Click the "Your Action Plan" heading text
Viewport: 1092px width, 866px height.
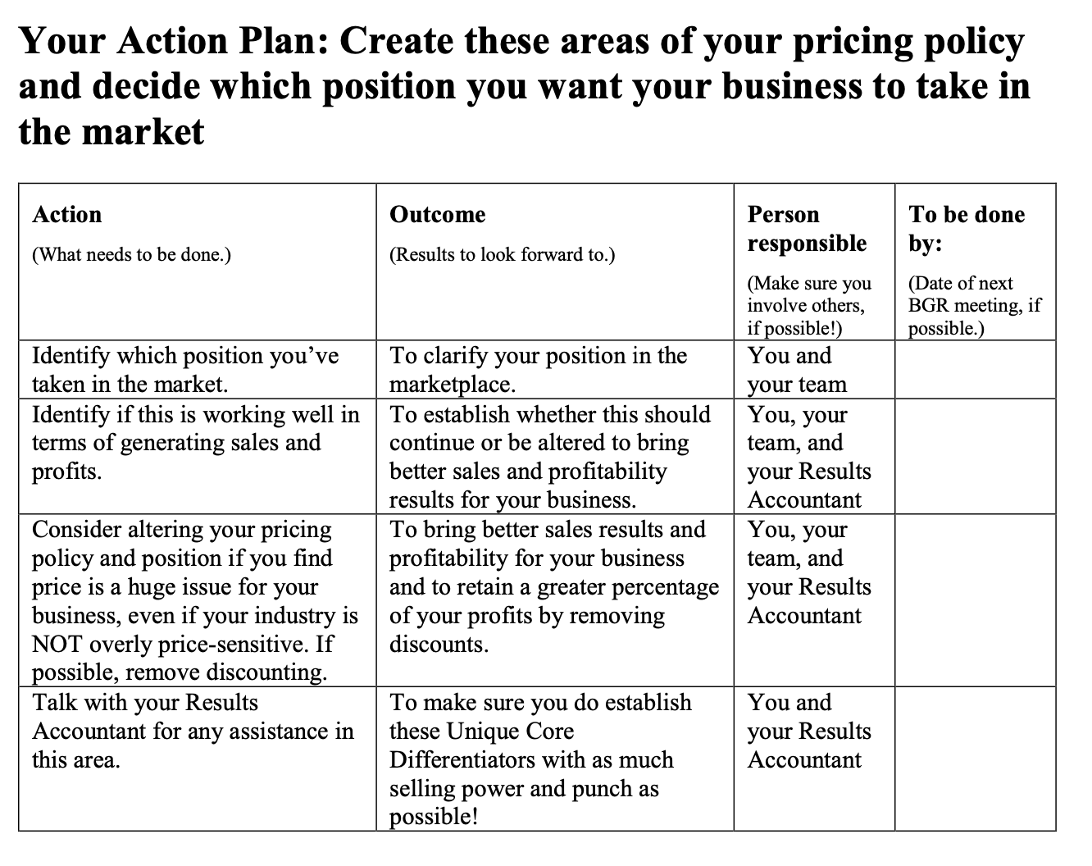523,86
